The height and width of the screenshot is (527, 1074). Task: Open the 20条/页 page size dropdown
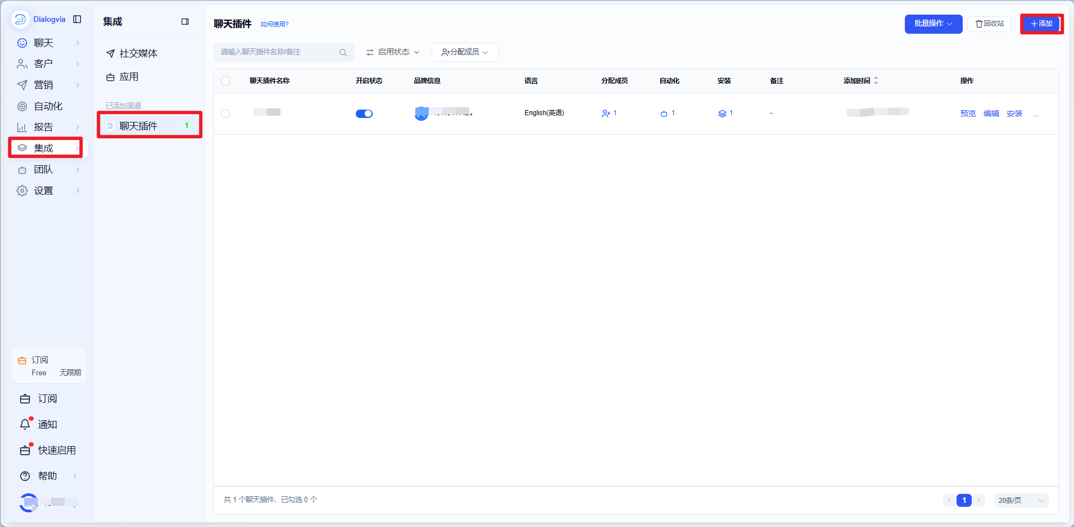(1021, 500)
